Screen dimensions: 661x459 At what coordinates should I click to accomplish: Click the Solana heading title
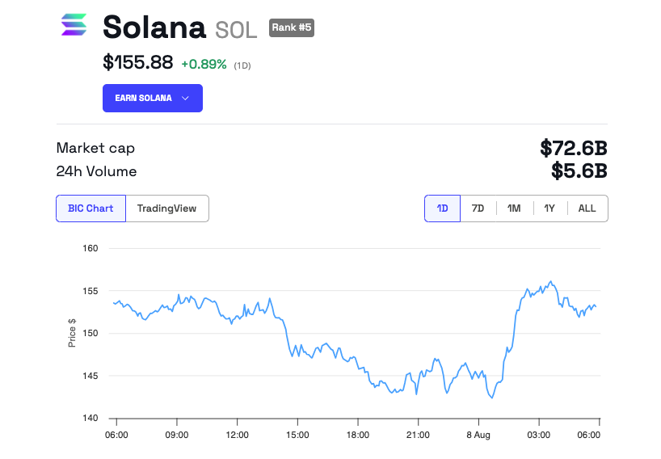[x=154, y=28]
